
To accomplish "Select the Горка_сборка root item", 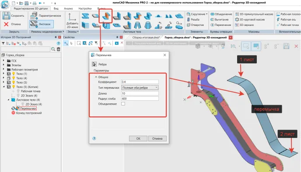I will pos(15,55).
